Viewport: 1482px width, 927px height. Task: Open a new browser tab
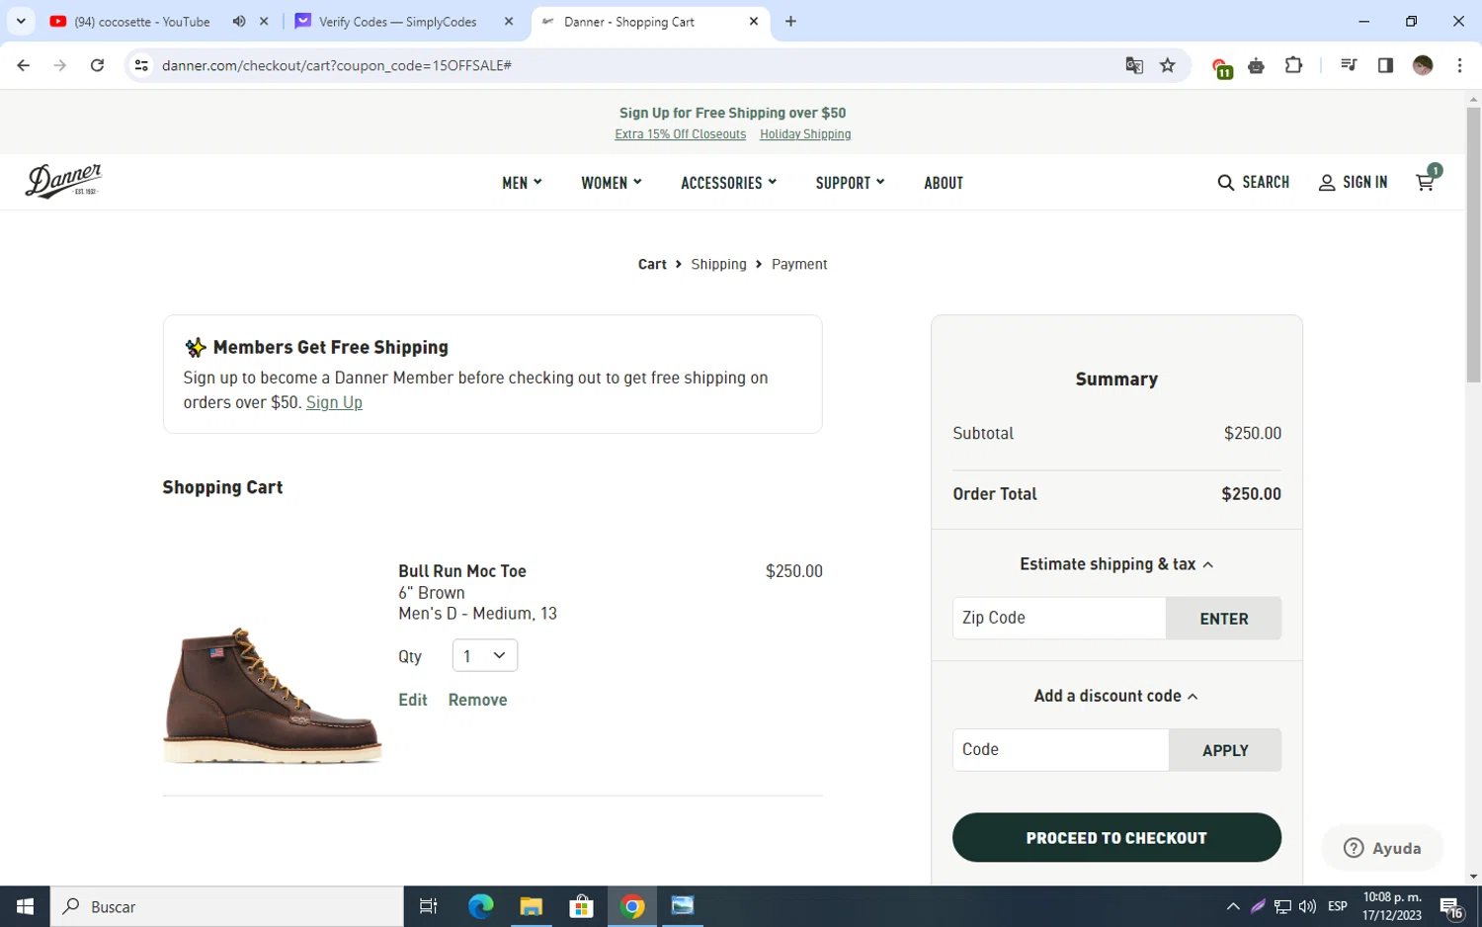pyautogui.click(x=790, y=21)
